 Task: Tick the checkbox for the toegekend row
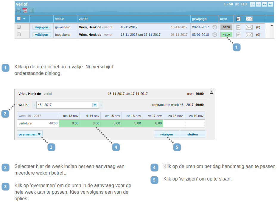(19, 35)
